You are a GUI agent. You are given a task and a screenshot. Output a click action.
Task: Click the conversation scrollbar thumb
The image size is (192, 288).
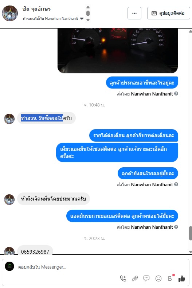tap(190, 233)
